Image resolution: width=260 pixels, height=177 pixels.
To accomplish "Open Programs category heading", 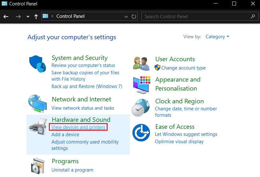I will tap(65, 161).
